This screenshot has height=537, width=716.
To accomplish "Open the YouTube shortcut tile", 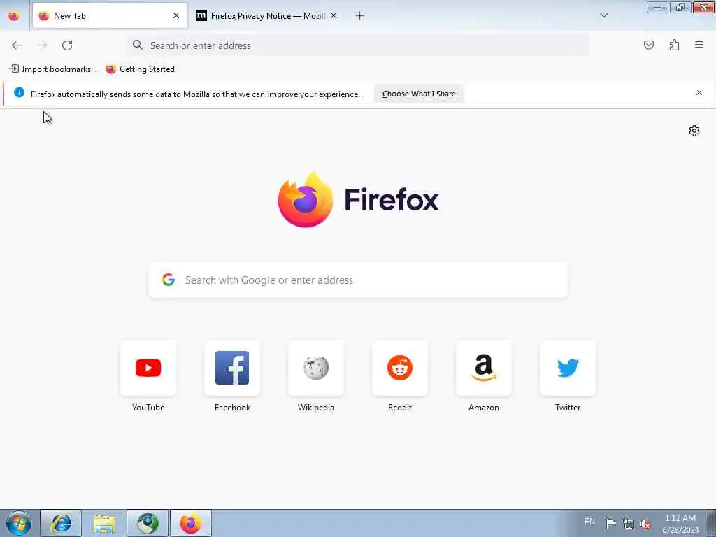I will click(x=148, y=368).
